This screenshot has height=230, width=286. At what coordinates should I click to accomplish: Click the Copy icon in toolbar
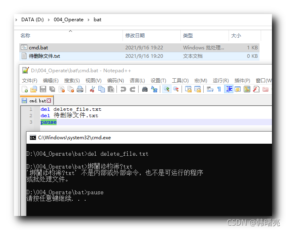click(102, 89)
